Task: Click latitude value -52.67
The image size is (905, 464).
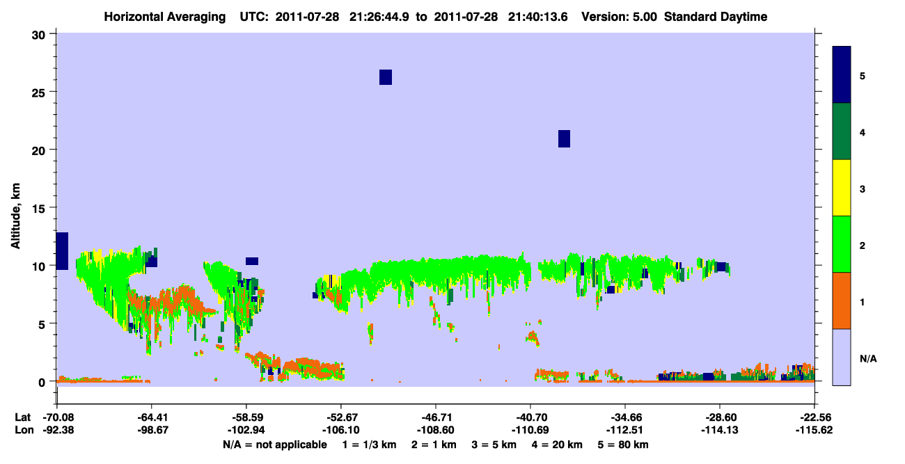Action: tap(340, 417)
